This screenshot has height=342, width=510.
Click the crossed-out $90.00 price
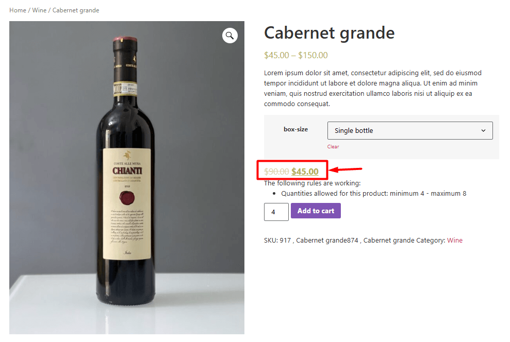point(276,172)
